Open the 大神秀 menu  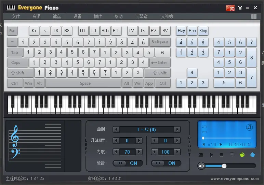click(167, 16)
